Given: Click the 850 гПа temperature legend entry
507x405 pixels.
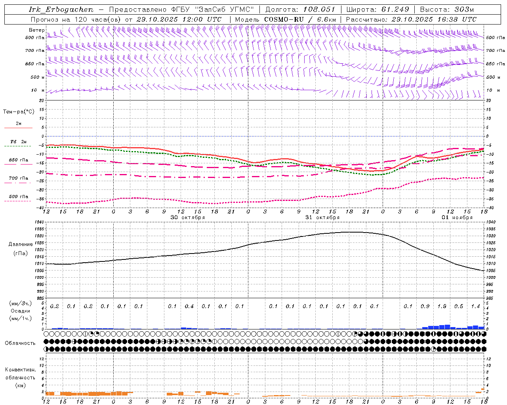Looking at the screenshot, I should click(18, 160).
